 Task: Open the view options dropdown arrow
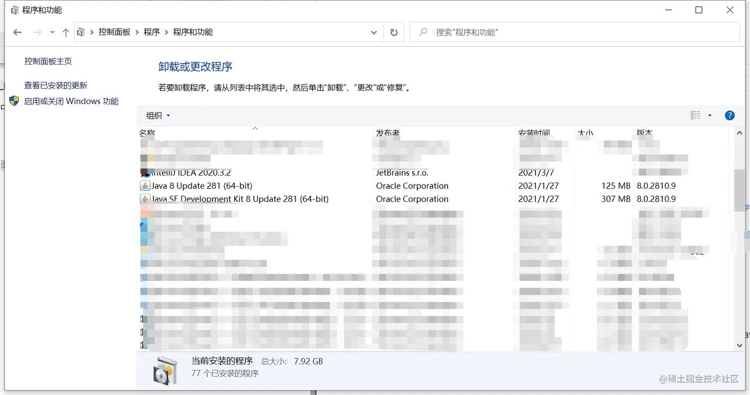[x=709, y=115]
